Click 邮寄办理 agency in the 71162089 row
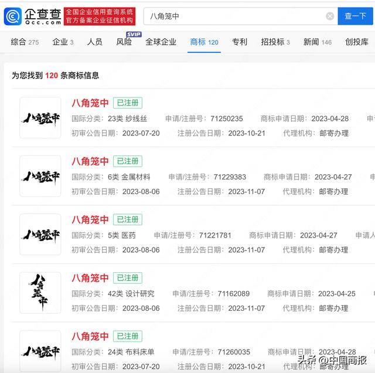 click(x=333, y=308)
